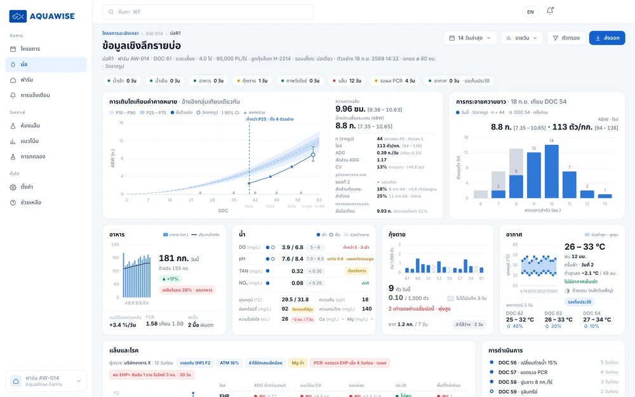Viewport: 635px width, 397px height.
Task: Toggle the P25 – P75 legend series
Action: 152,112
